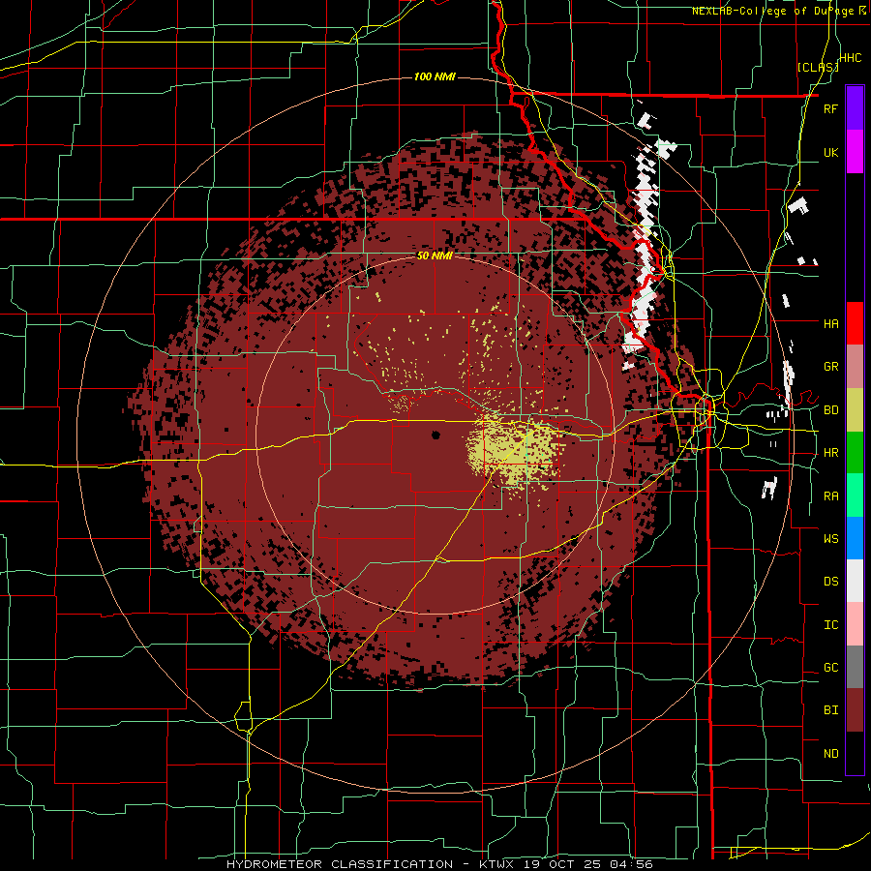Click the RA legend label
The height and width of the screenshot is (871, 871).
coord(830,496)
